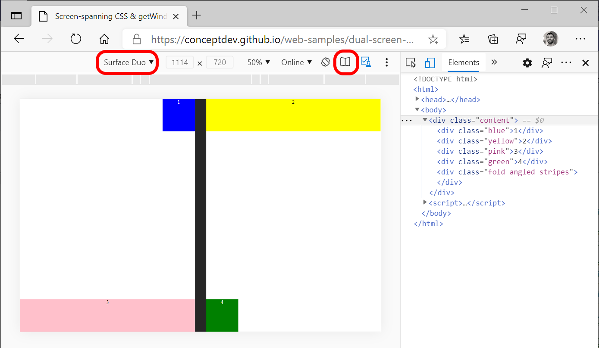
Task: Open the Favorites list
Action: 464,39
